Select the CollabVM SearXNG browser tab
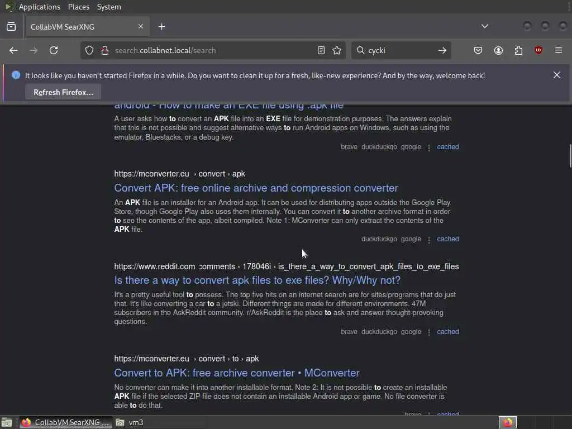The width and height of the screenshot is (572, 429). (x=87, y=27)
